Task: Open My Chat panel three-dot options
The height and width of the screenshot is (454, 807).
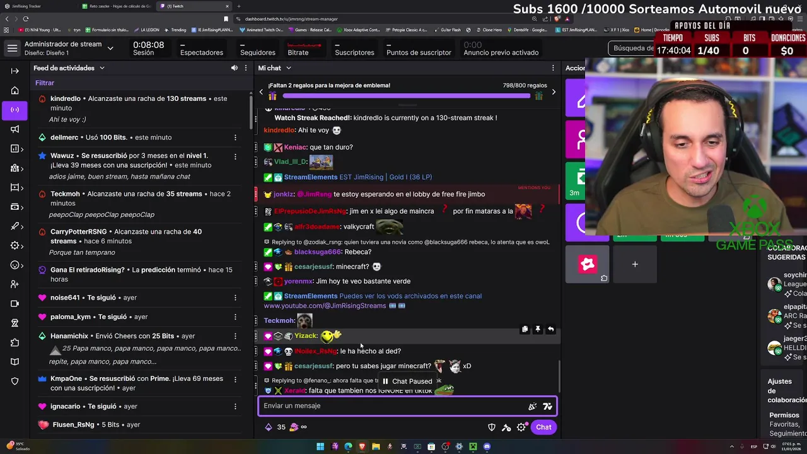Action: point(553,68)
